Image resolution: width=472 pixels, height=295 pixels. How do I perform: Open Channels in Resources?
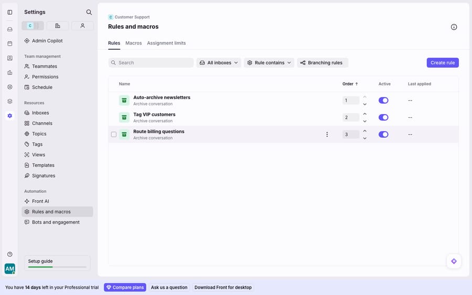[57, 123]
